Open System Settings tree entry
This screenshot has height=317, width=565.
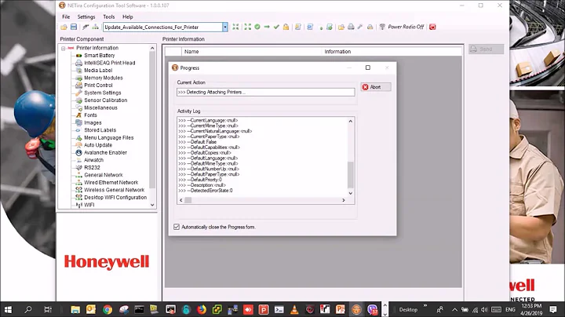[x=103, y=93]
